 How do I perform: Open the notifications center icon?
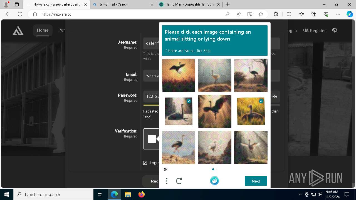click(347, 194)
